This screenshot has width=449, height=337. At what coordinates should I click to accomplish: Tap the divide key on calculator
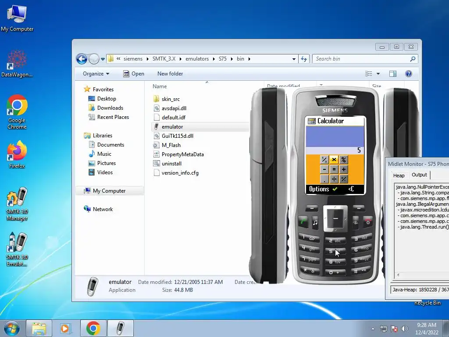coord(334,179)
